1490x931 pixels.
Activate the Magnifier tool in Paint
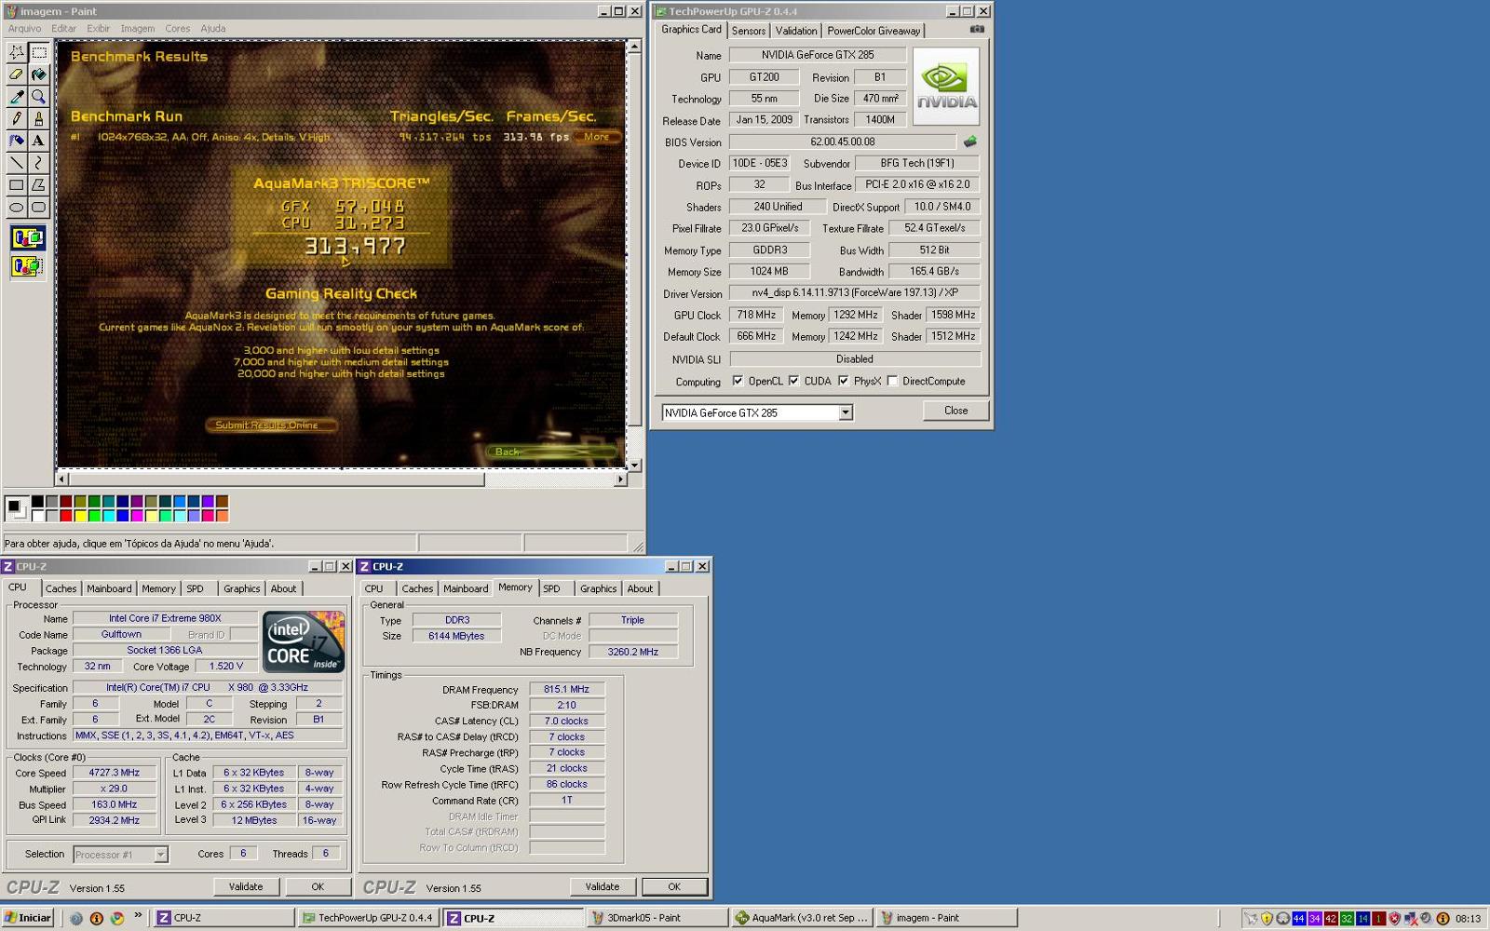38,97
